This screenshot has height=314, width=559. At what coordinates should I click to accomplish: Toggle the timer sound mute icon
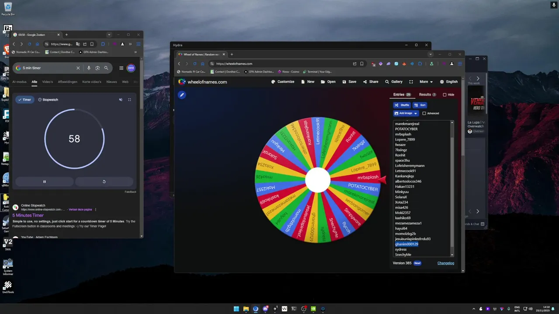121,100
